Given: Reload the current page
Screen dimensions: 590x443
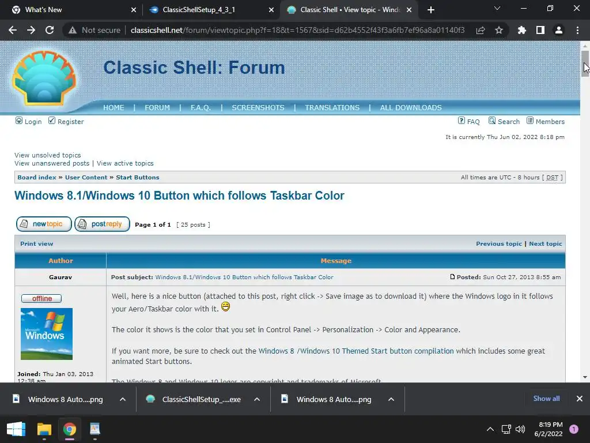Looking at the screenshot, I should 50,30.
